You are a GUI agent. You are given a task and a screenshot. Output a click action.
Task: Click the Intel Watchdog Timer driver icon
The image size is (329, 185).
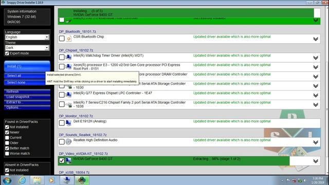point(68,57)
